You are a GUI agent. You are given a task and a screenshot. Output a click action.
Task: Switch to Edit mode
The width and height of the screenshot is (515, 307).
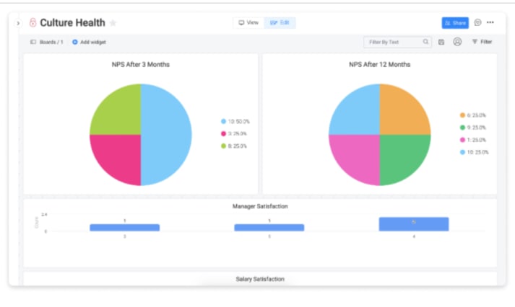(x=280, y=22)
